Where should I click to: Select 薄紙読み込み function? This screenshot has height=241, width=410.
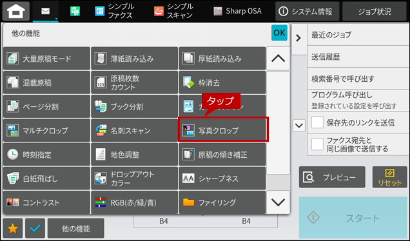click(134, 59)
